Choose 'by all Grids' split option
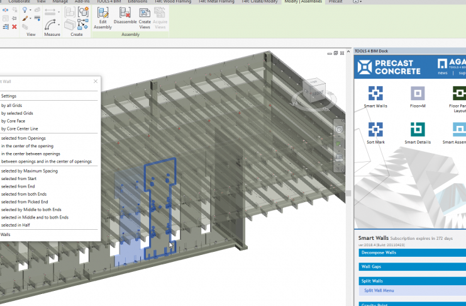This screenshot has width=466, height=306. [12, 106]
